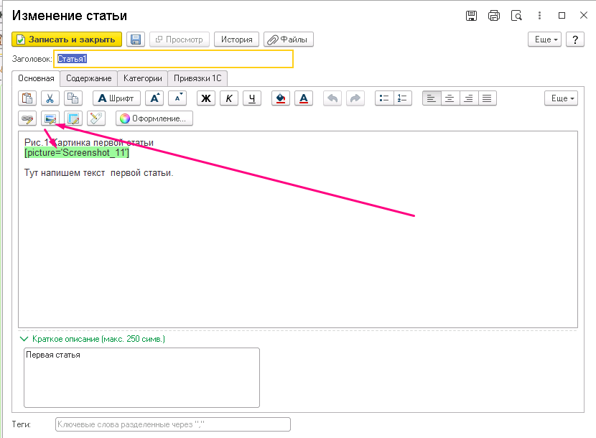Insert bulleted list
Viewport: 596px width, 438px height.
click(384, 98)
